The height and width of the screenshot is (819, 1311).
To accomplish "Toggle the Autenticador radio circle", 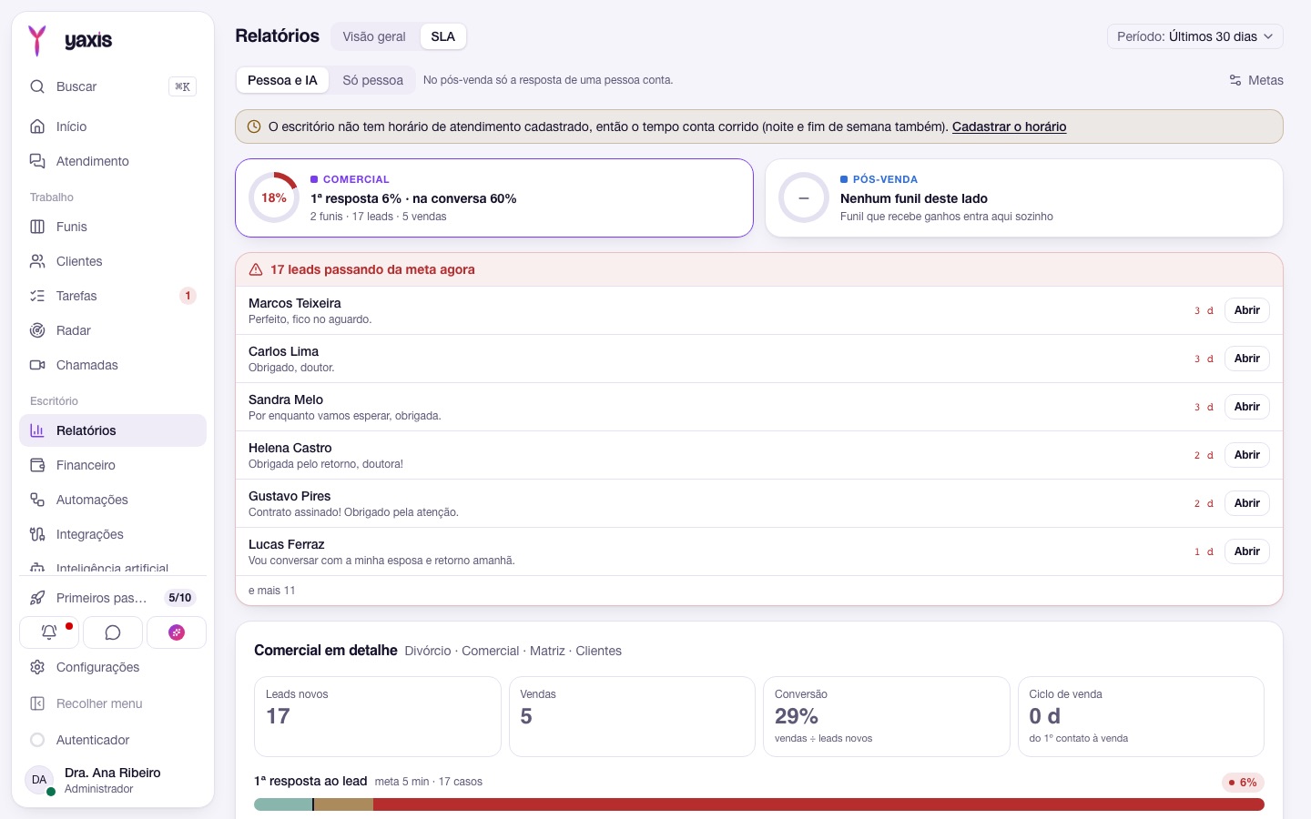I will 37,740.
